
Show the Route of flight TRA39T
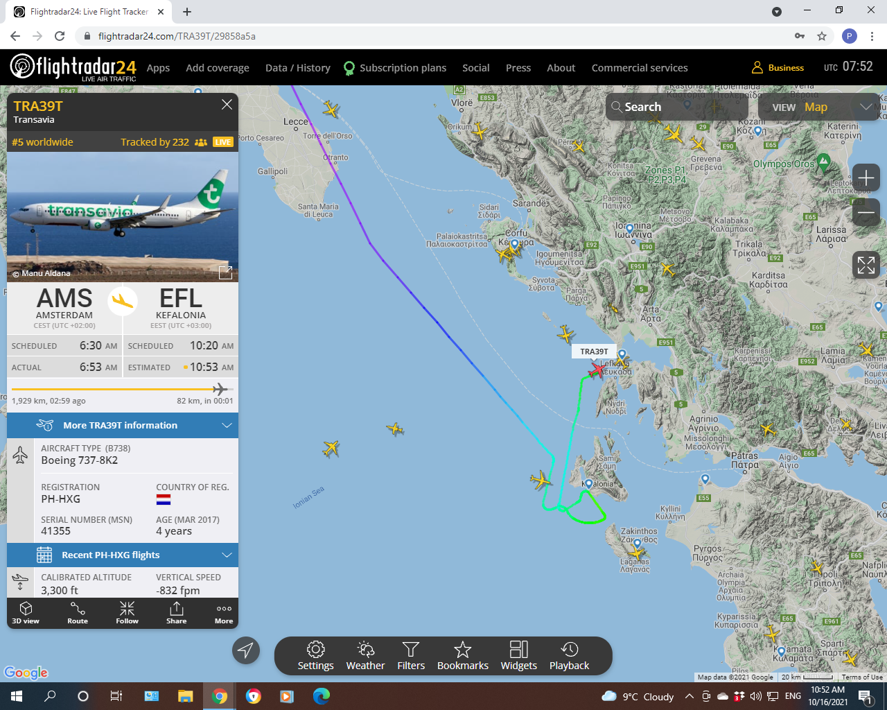click(78, 613)
